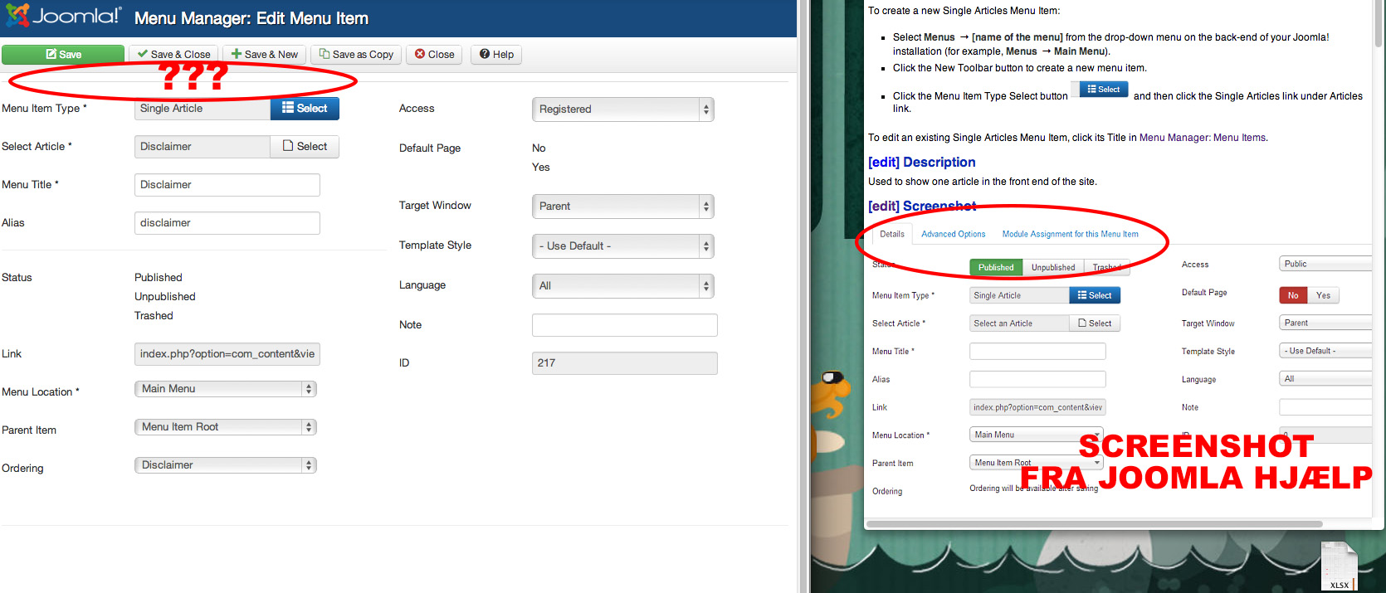The height and width of the screenshot is (593, 1386).
Task: Click the Menu Manager: Menu Items help link
Action: (x=1203, y=138)
